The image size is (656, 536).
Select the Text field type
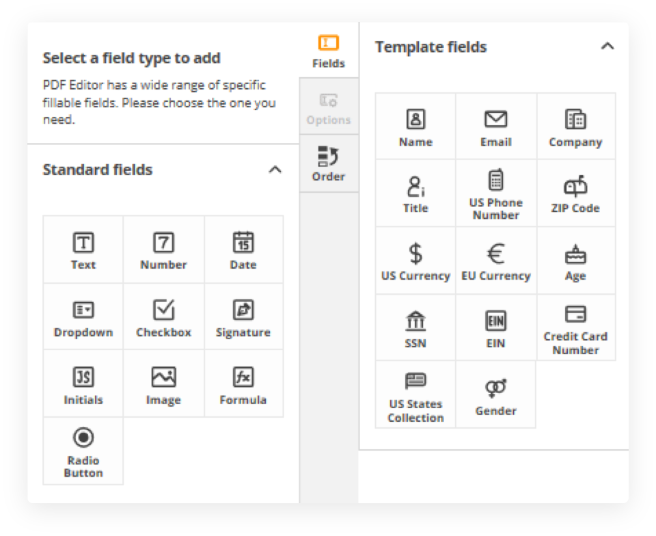pyautogui.click(x=83, y=250)
